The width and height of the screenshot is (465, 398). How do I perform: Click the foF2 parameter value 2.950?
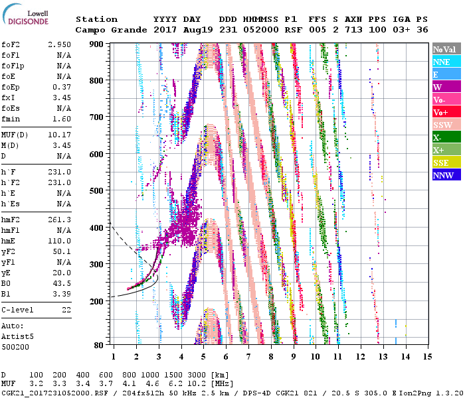(x=60, y=43)
